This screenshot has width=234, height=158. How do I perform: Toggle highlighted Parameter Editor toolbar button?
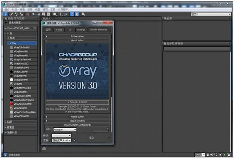pos(77,14)
